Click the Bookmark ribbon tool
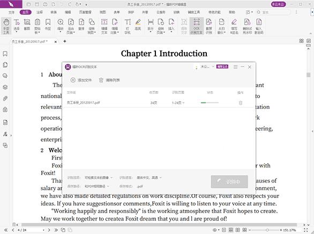The image size is (314, 234). pyautogui.click(x=48, y=25)
